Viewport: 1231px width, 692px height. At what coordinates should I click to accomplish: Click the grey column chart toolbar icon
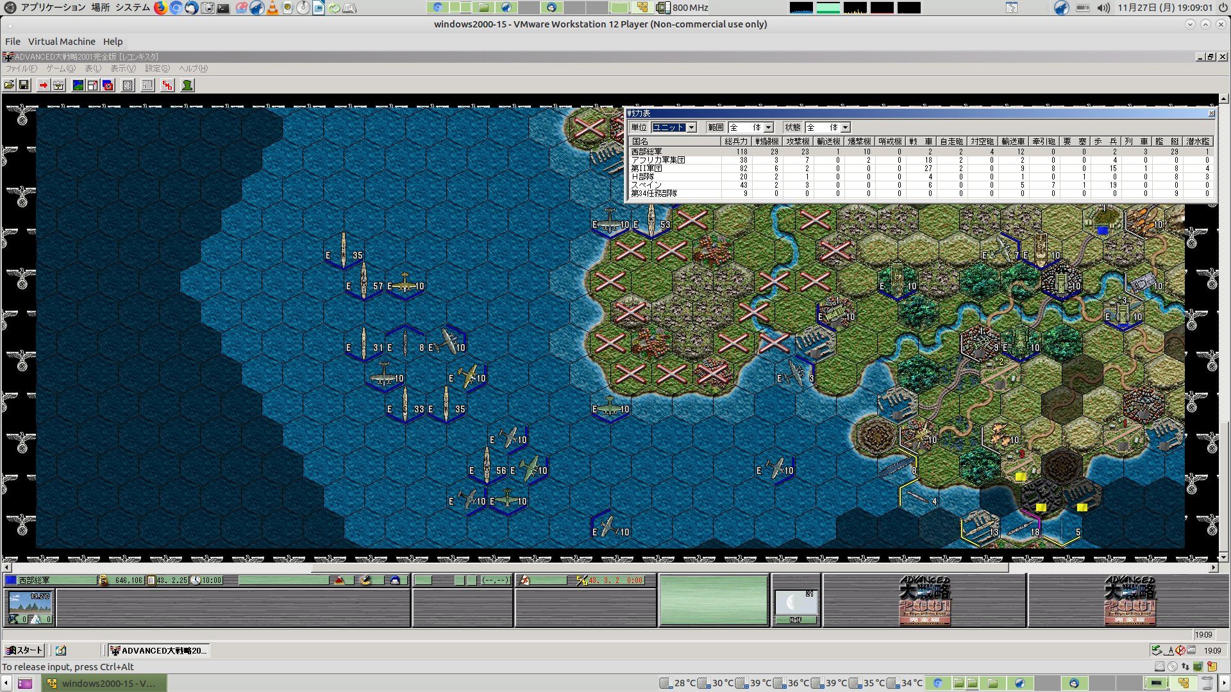[x=147, y=85]
